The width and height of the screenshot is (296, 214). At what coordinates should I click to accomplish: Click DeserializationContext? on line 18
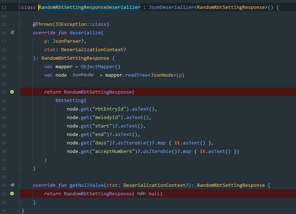pyautogui.click(x=93, y=50)
